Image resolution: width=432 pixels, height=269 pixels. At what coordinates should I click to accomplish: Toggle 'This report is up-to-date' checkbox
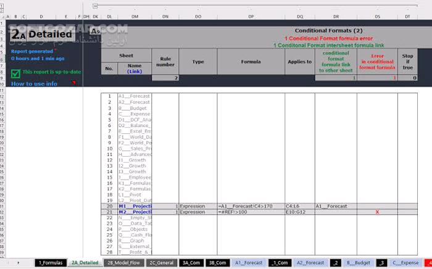[x=15, y=73]
